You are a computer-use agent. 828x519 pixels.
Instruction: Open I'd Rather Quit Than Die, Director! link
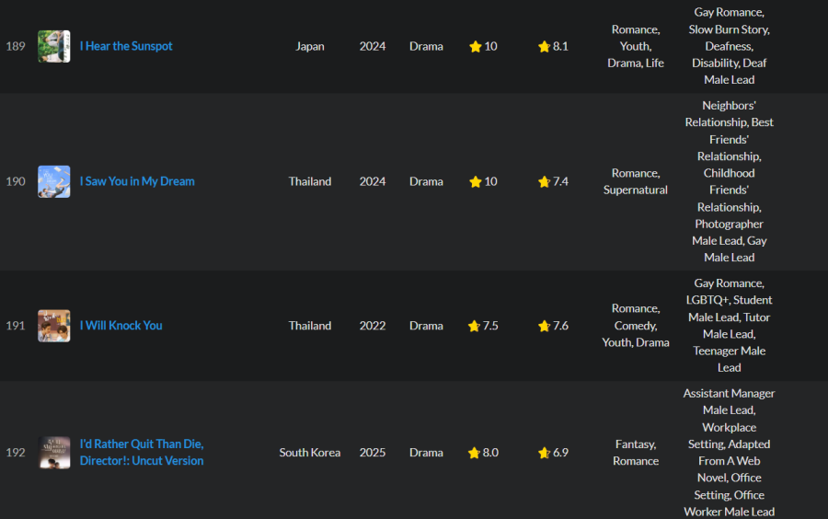click(x=142, y=453)
